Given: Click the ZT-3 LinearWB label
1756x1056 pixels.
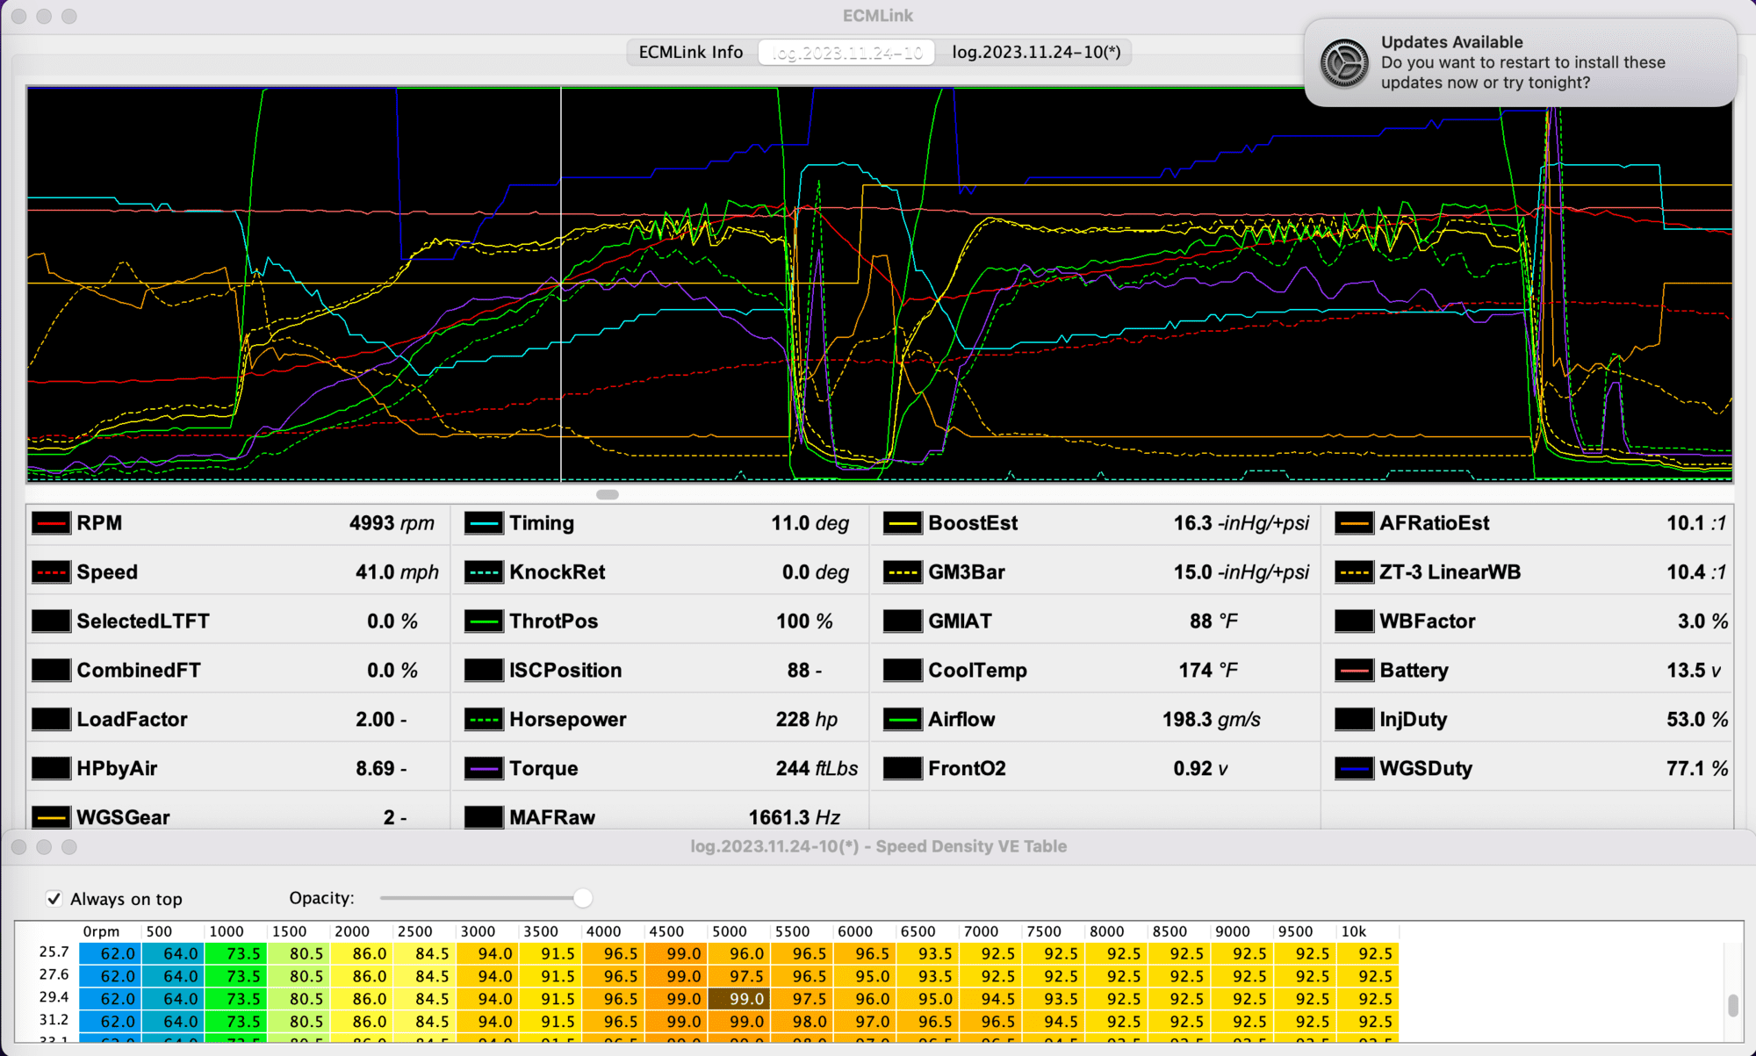Looking at the screenshot, I should 1450,572.
